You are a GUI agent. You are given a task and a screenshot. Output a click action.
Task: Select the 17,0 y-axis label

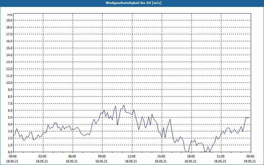(x=10, y=34)
